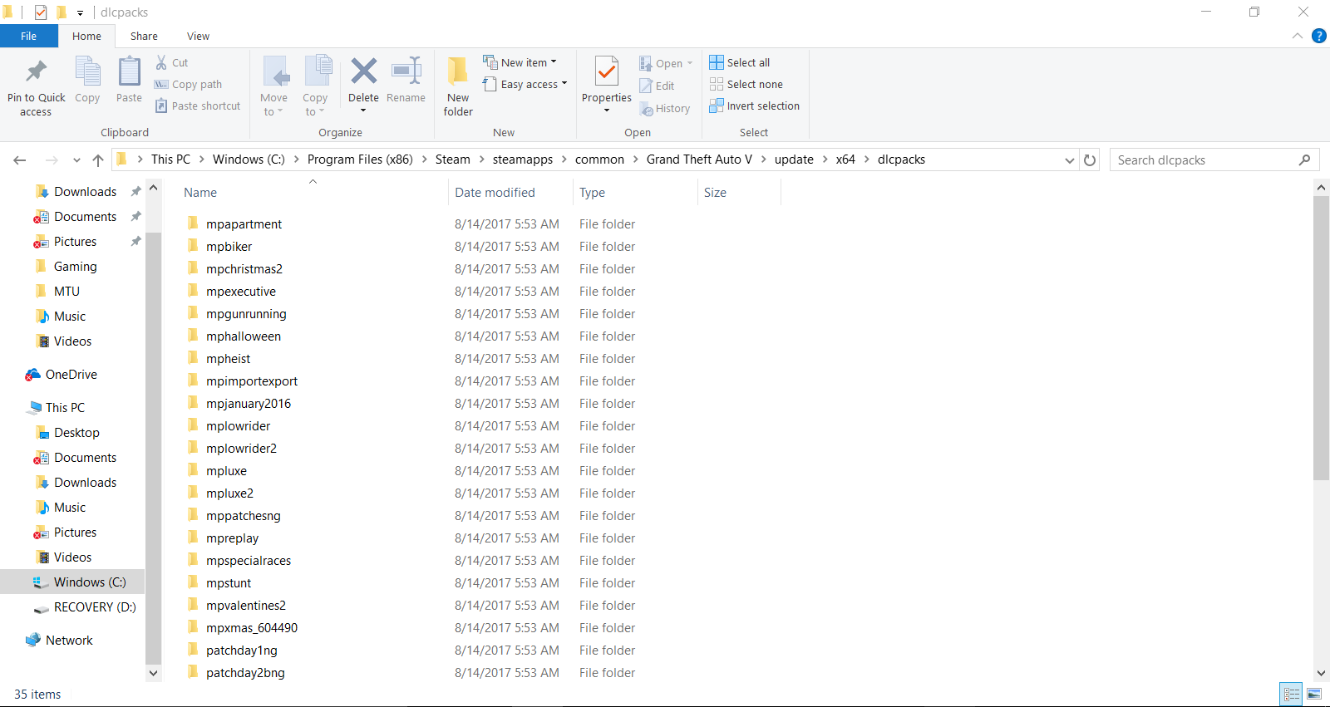Open recent locations dropdown arrow
1330x707 pixels.
point(76,160)
